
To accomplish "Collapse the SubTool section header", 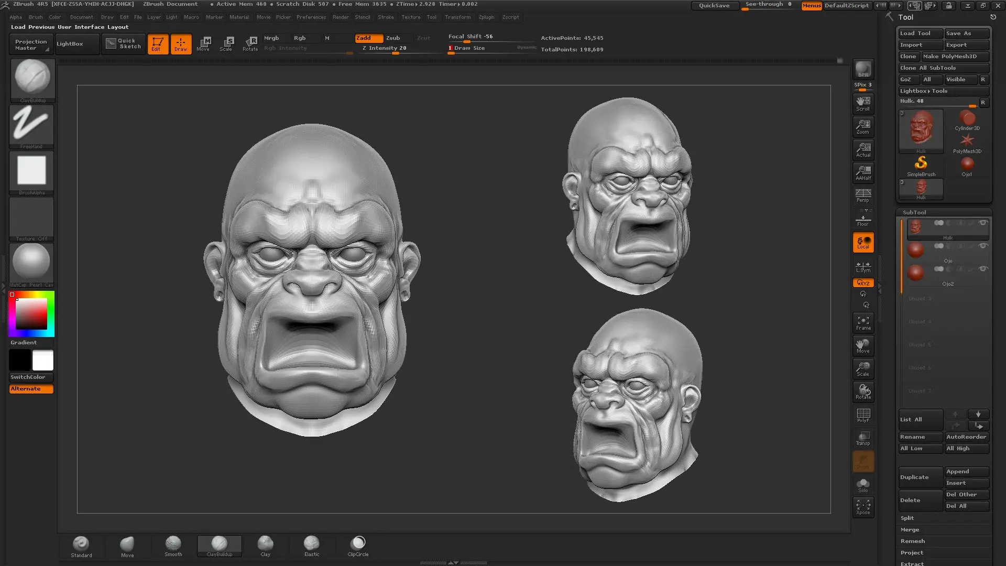I will coord(914,212).
